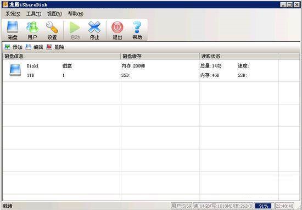Click the 停止 (Stop) blue X icon

pyautogui.click(x=94, y=30)
